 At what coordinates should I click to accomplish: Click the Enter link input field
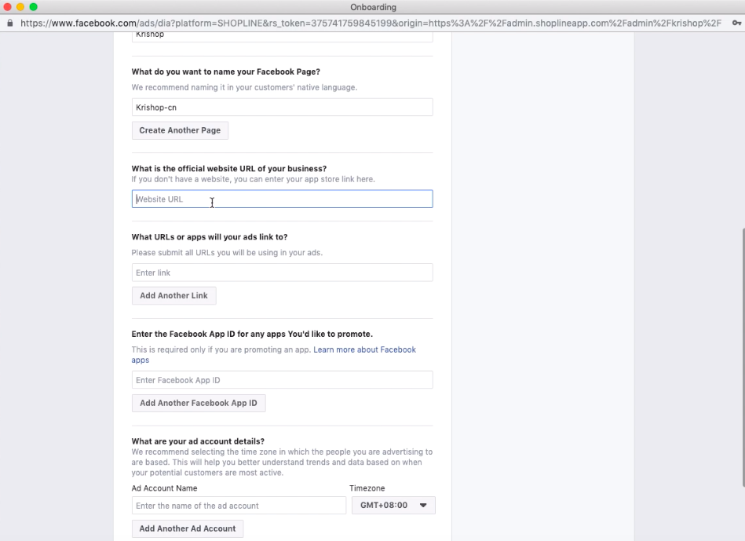pos(283,272)
